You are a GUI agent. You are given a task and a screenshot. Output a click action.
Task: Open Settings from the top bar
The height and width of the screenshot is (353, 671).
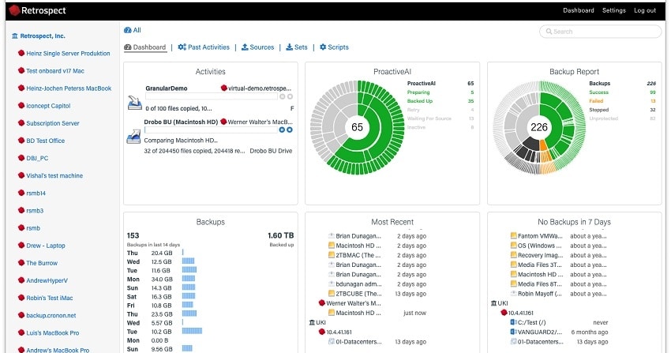click(x=613, y=10)
